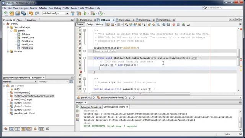Open the Source menu
245x138 pixels.
[33, 8]
